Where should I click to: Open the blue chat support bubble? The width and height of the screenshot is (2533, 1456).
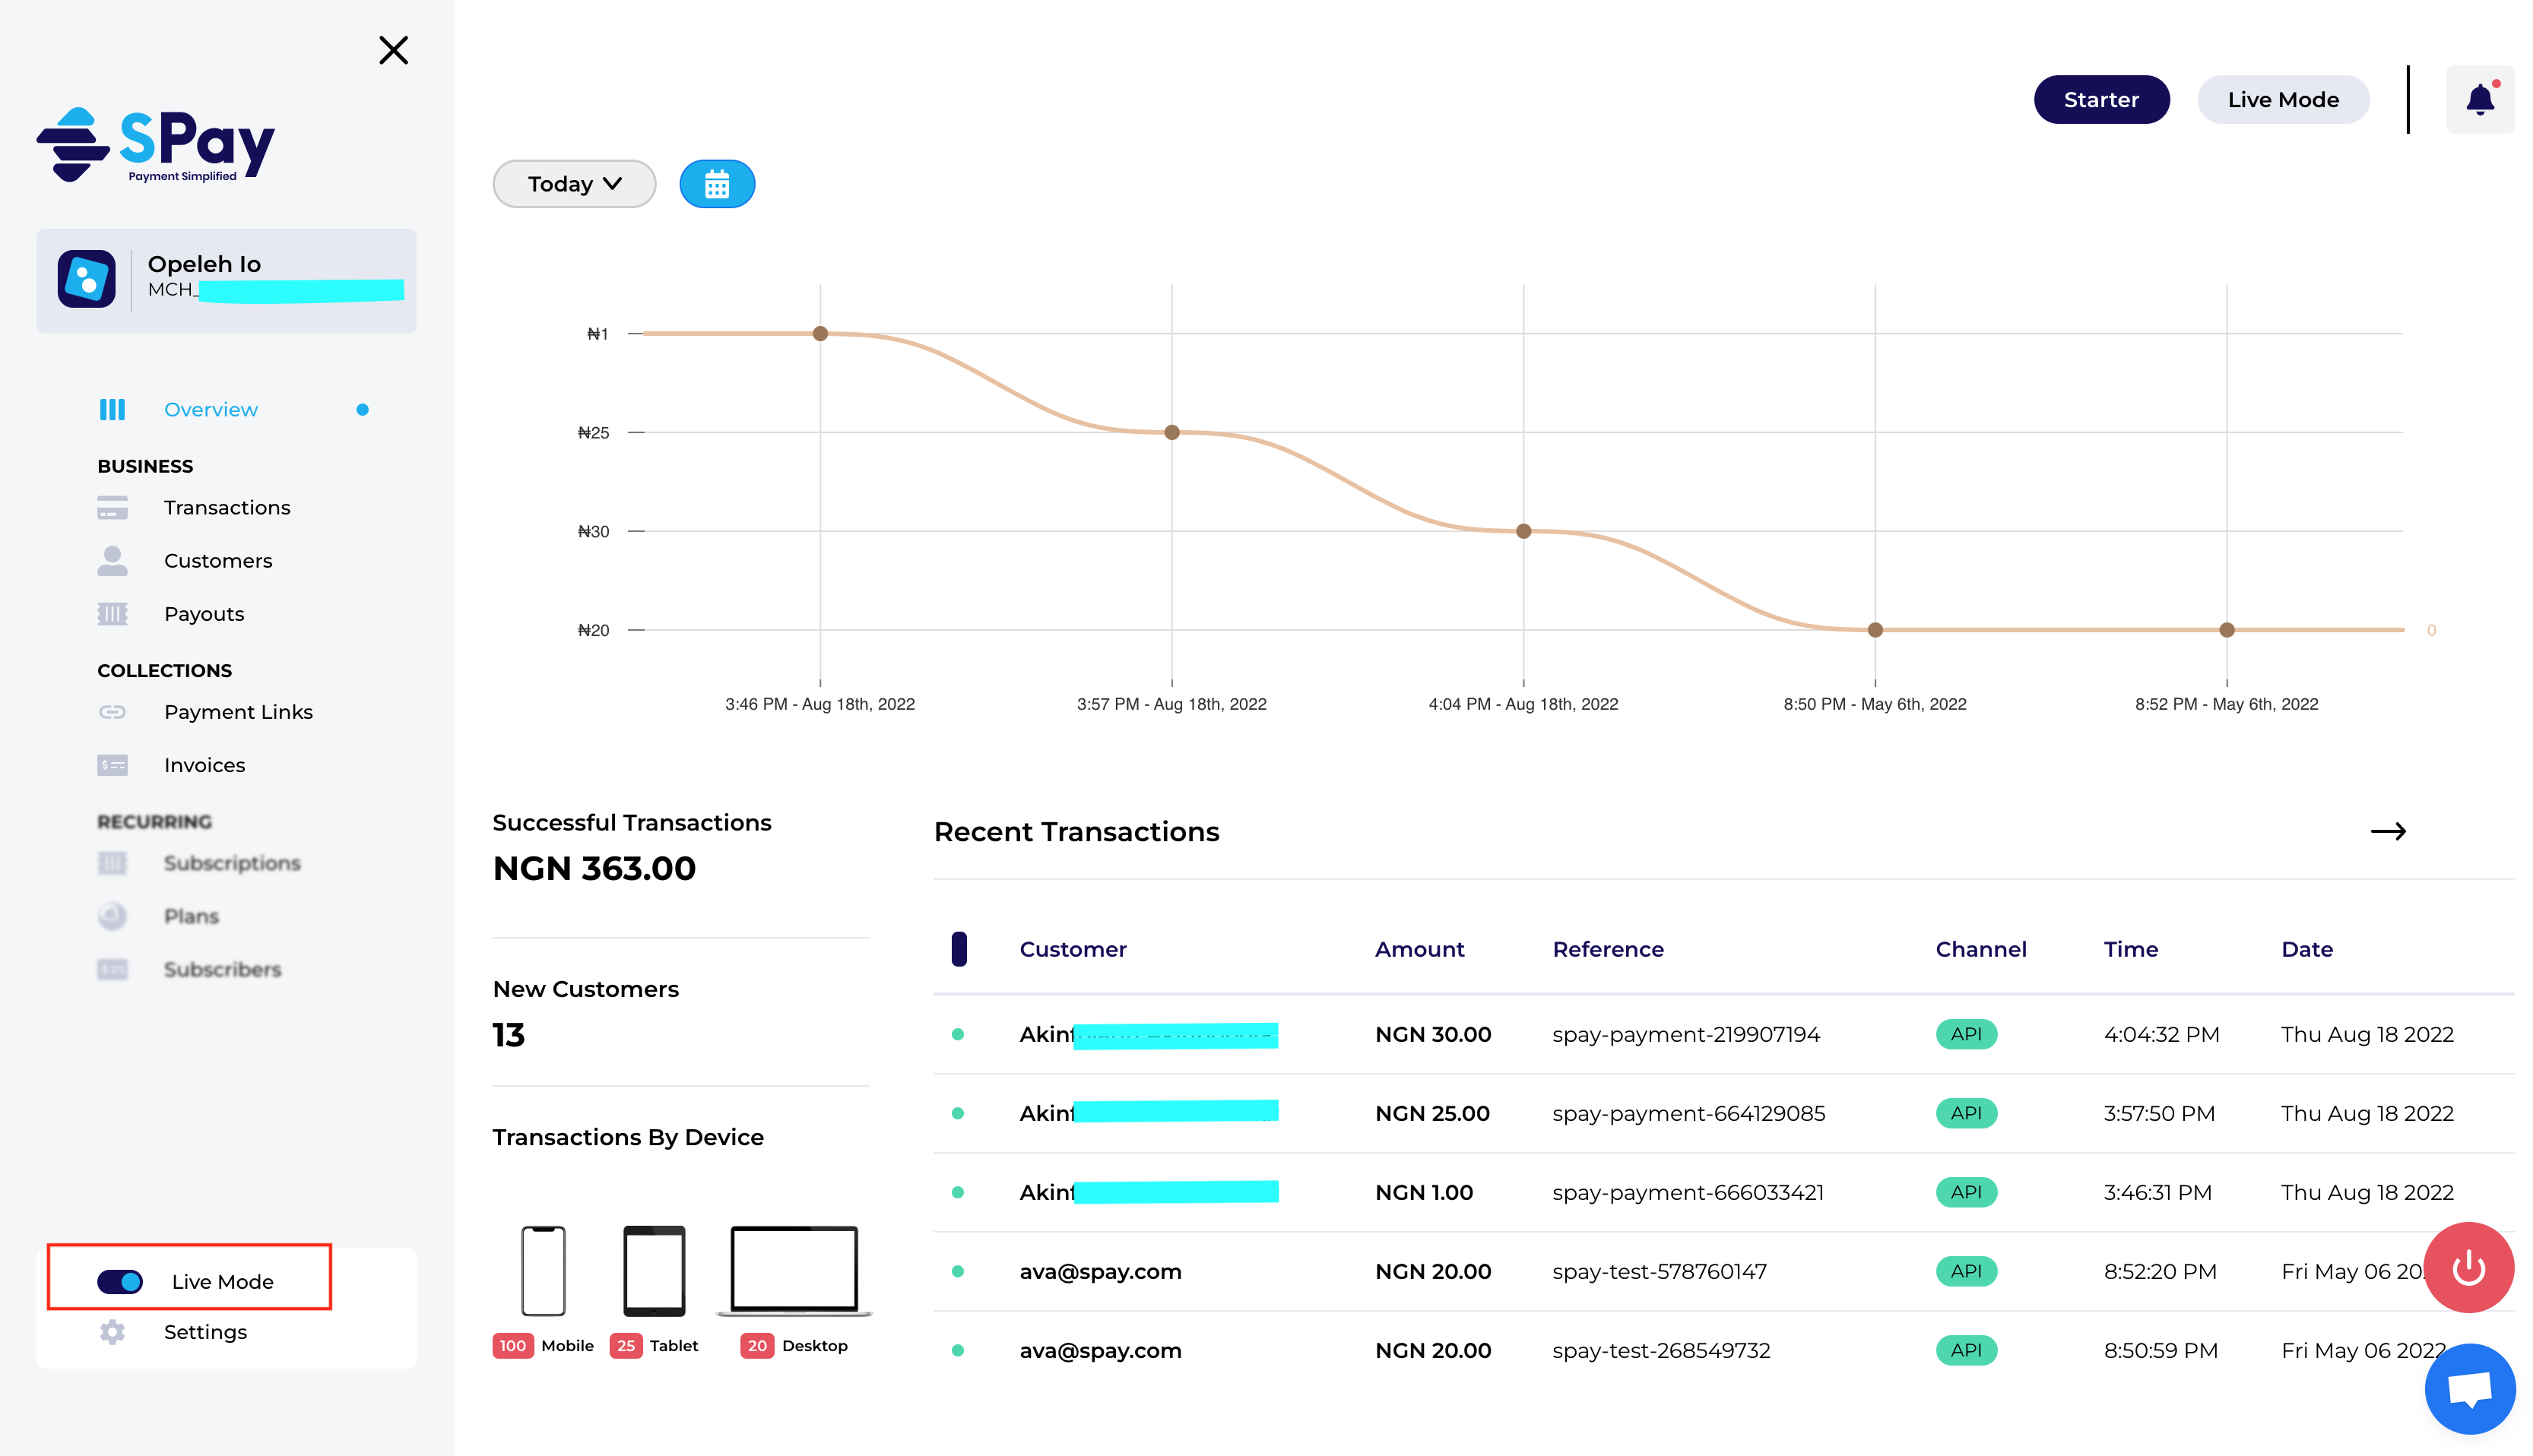(2469, 1389)
